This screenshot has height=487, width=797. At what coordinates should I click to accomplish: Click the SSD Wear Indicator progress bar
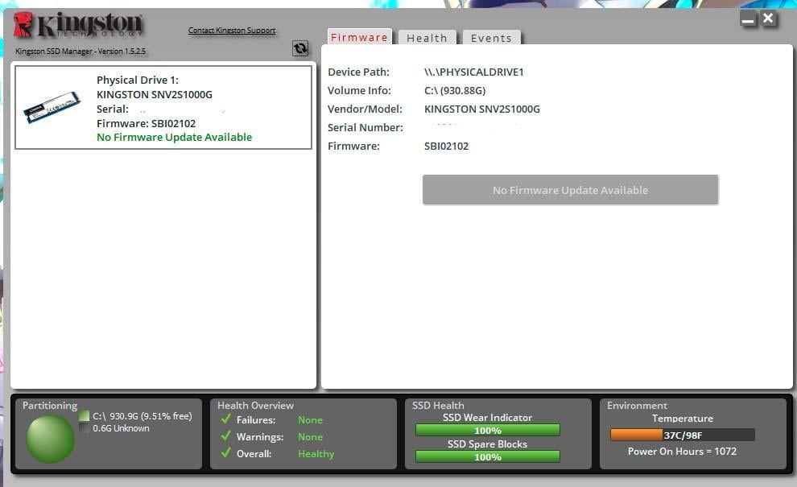click(x=487, y=431)
